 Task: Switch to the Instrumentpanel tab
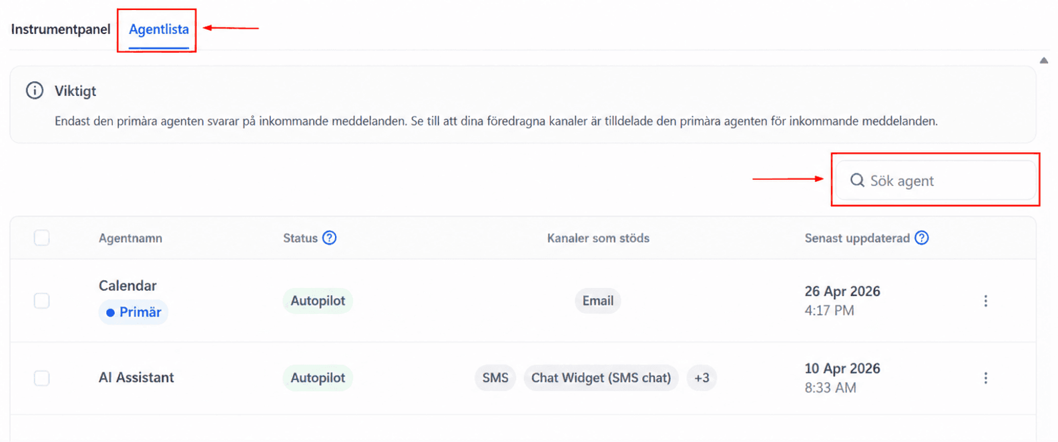[61, 29]
